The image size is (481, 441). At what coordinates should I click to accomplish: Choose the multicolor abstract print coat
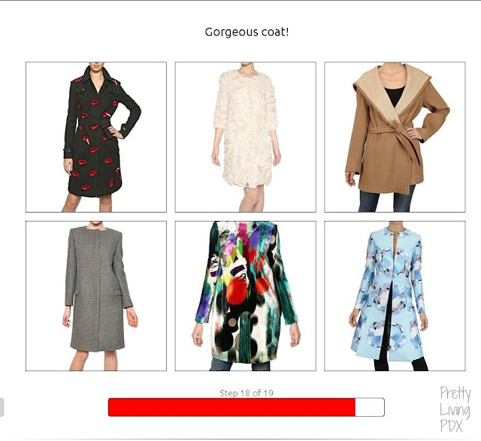coord(246,296)
